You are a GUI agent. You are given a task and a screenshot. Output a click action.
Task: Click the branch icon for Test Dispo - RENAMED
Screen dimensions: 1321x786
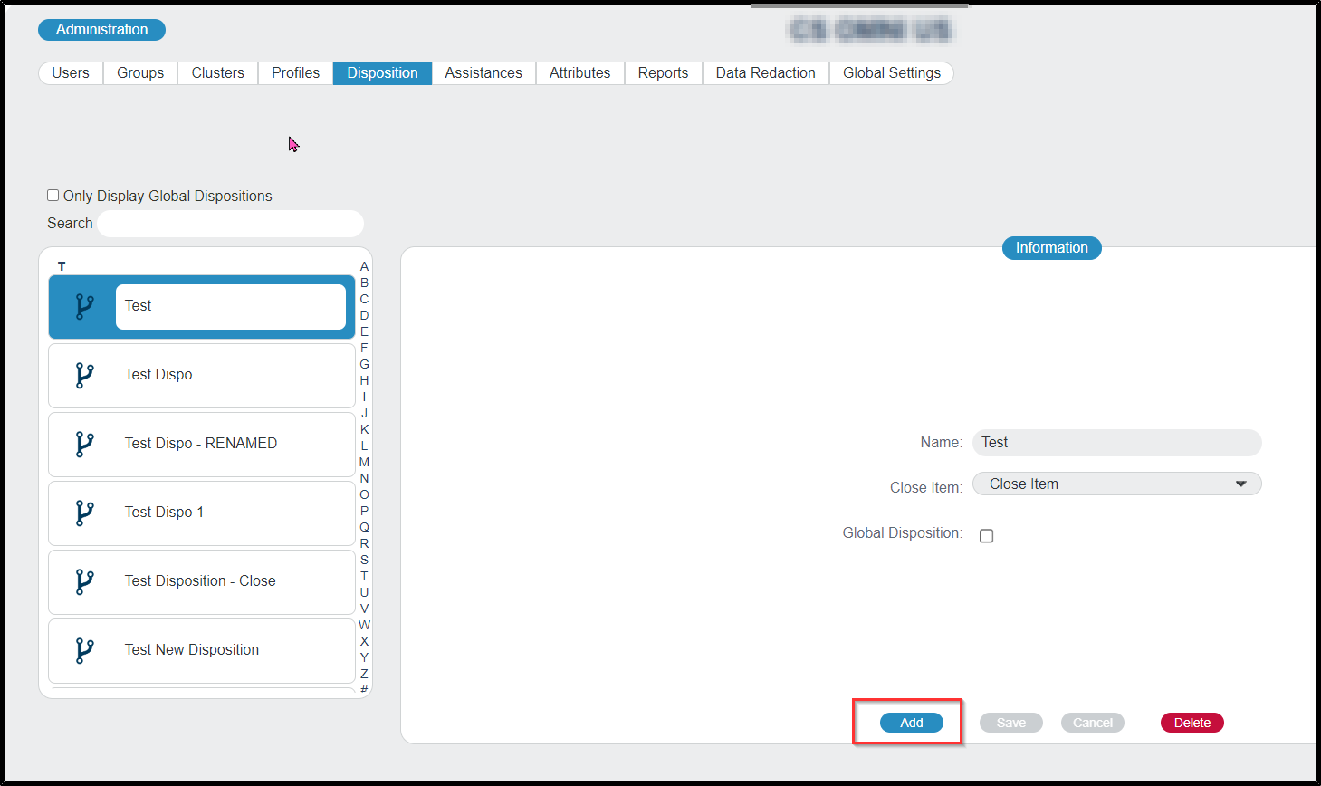point(84,444)
